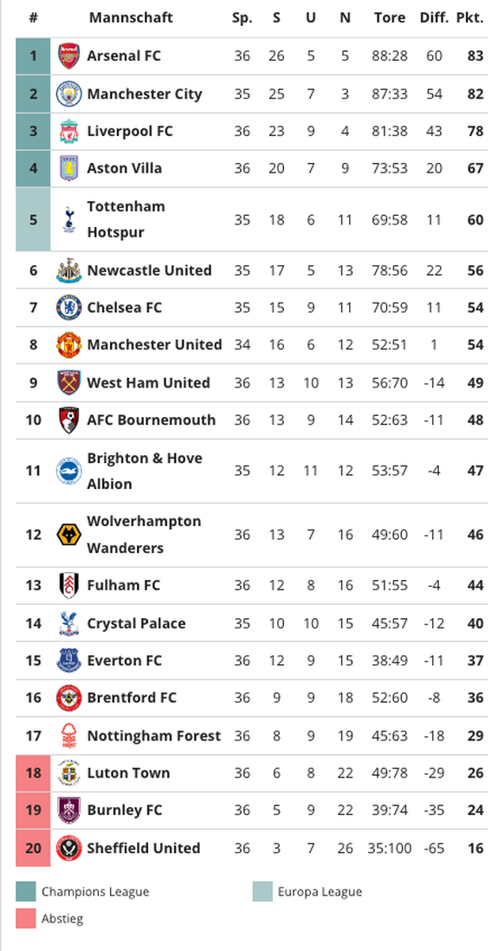This screenshot has height=951, width=504.
Task: Click the Tore column header
Action: coord(390,17)
